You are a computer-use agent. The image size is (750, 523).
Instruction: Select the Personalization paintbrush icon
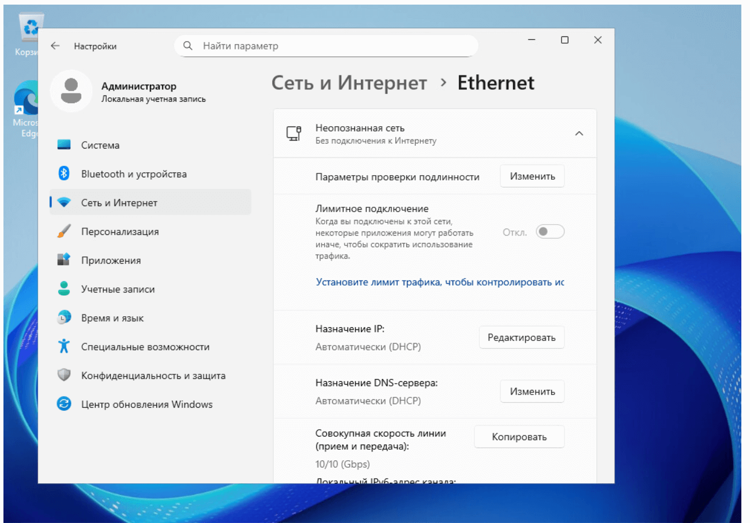coord(64,232)
